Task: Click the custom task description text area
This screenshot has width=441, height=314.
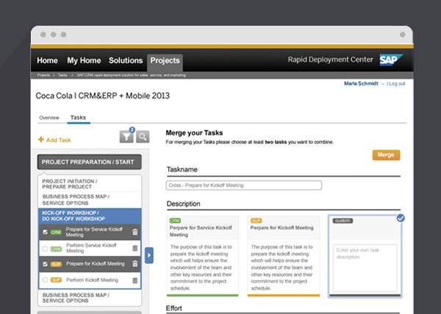Action: [x=365, y=268]
